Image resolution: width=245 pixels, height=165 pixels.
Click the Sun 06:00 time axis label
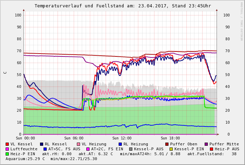pos(73,138)
